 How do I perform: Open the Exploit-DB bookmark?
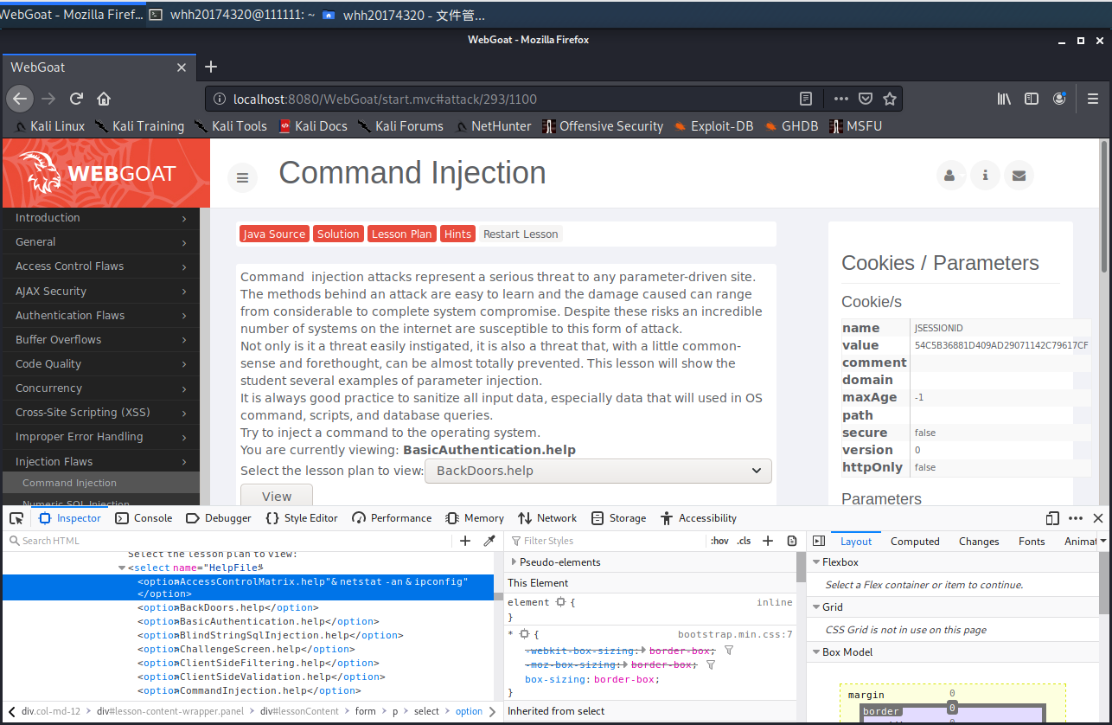[713, 126]
